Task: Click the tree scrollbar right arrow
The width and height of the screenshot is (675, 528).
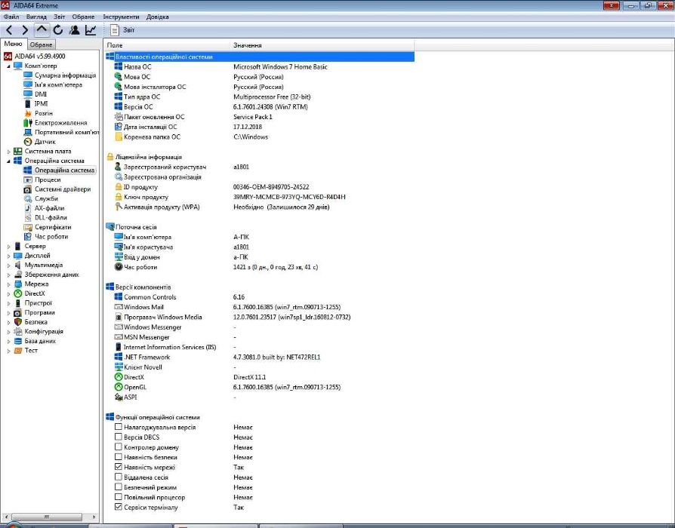Action: point(94,517)
